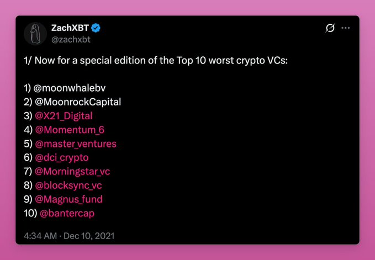Click the 4:34 AM timestamp
Screen dimensions: 375x260
tap(40, 236)
